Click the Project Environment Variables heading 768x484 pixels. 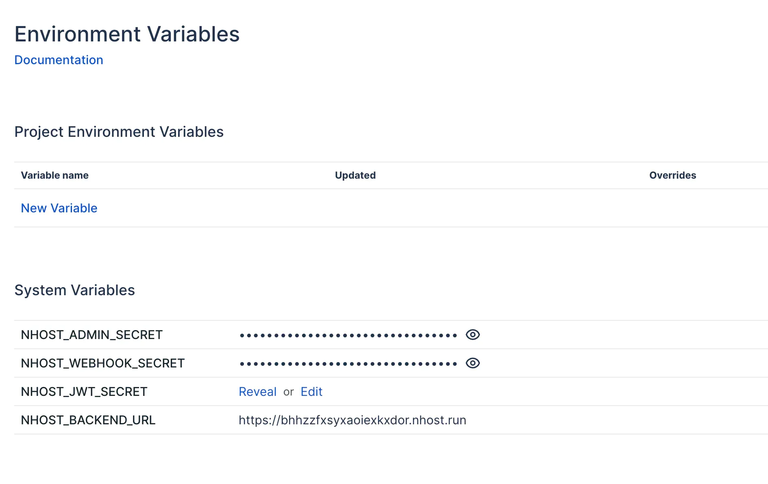[x=119, y=132]
